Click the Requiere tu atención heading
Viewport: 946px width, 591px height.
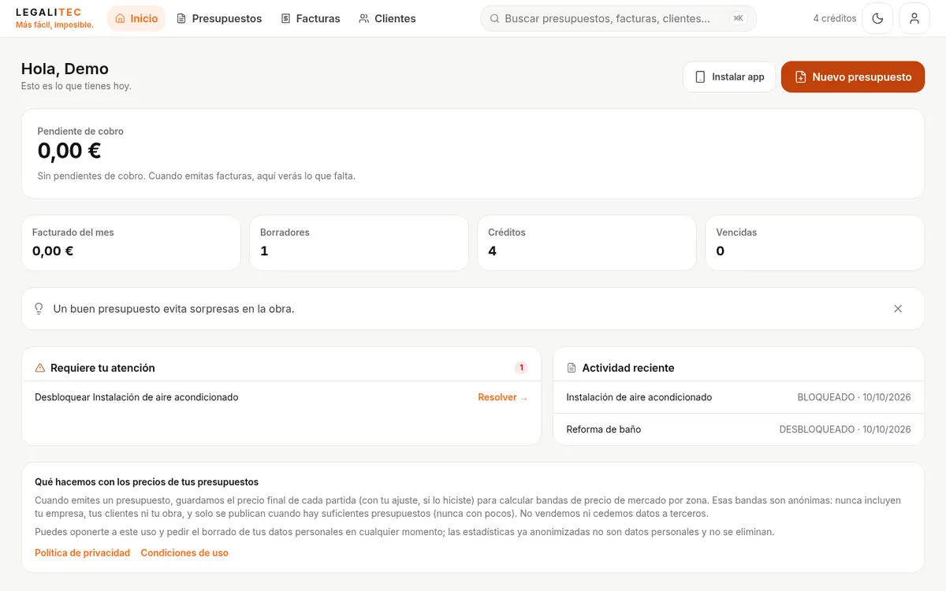tap(102, 368)
